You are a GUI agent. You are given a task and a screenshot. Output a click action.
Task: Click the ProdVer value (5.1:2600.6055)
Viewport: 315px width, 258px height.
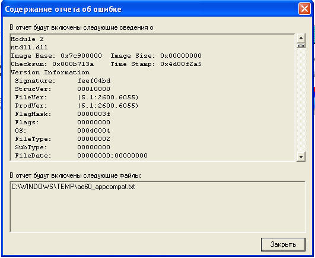coord(108,106)
